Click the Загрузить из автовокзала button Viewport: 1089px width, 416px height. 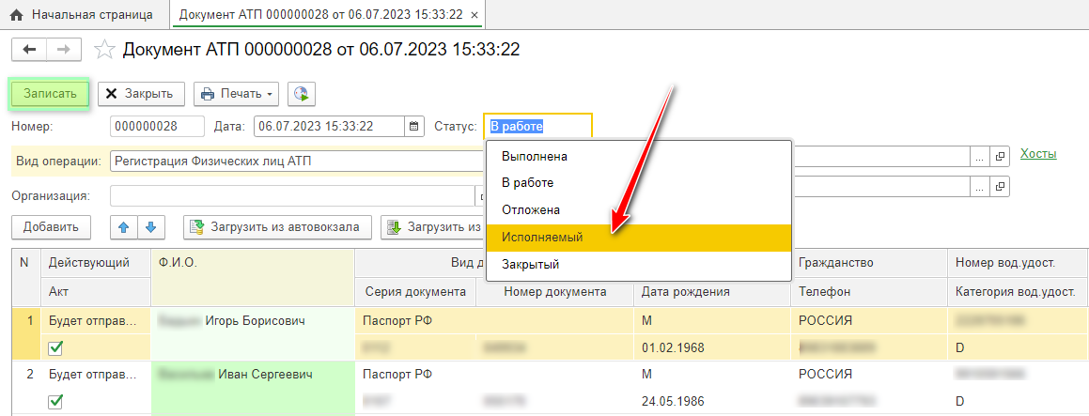277,227
